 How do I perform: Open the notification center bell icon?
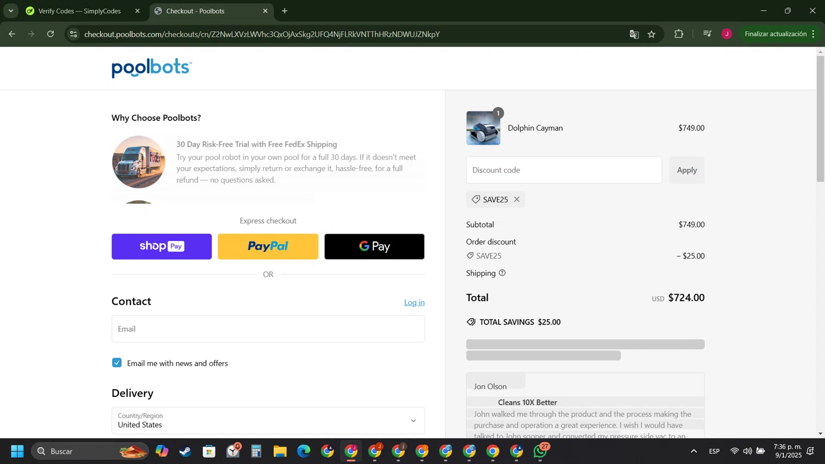[811, 451]
